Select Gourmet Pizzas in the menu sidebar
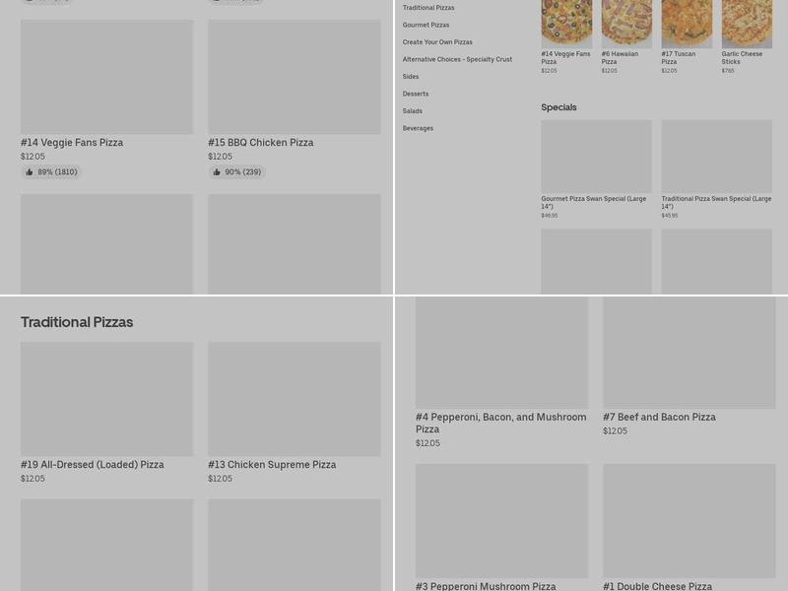 (426, 25)
